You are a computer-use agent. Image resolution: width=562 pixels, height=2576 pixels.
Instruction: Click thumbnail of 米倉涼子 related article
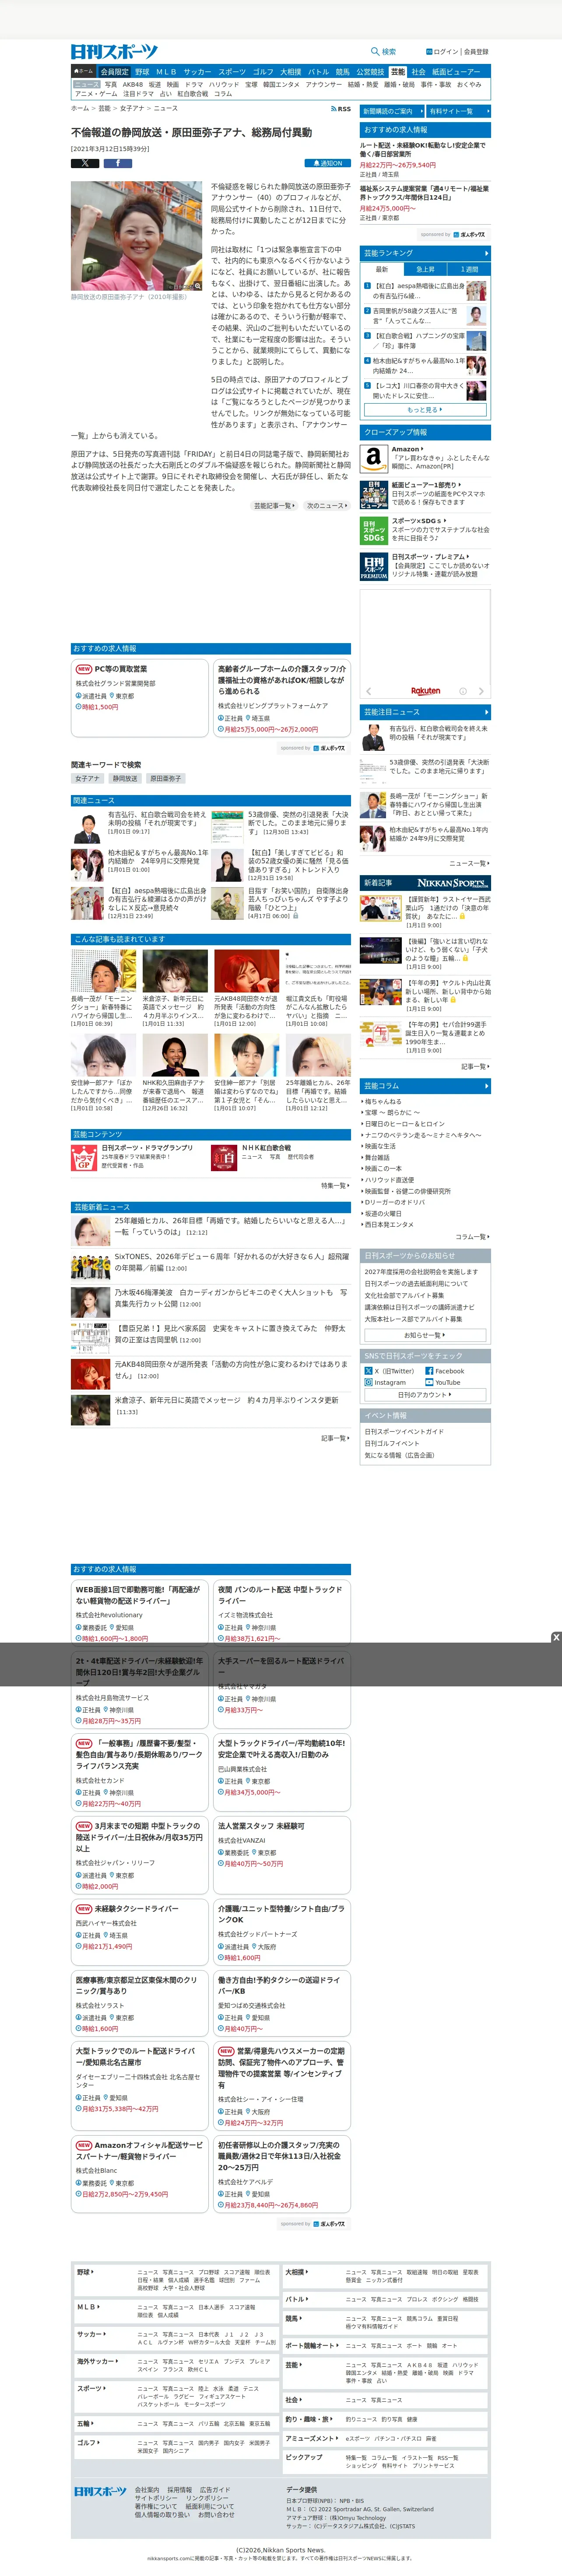click(175, 971)
